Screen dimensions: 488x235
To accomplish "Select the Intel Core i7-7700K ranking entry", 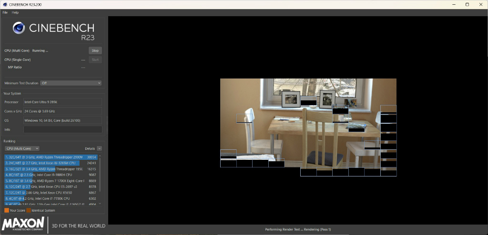I will (51, 198).
